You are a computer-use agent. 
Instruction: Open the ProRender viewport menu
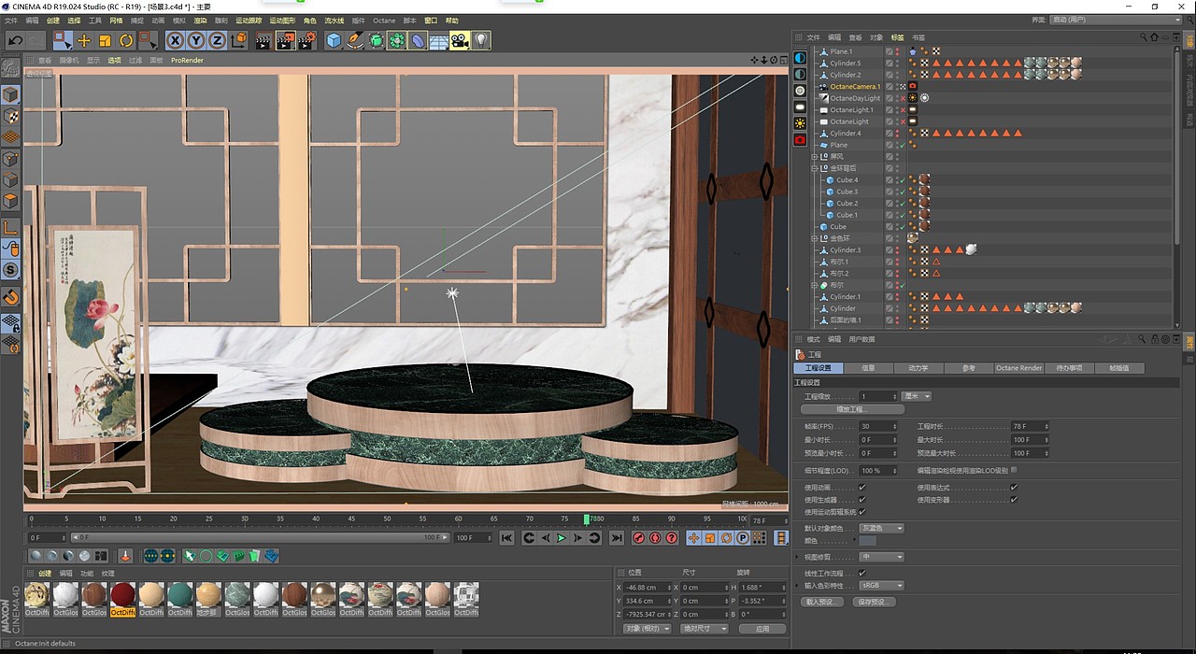pyautogui.click(x=187, y=60)
